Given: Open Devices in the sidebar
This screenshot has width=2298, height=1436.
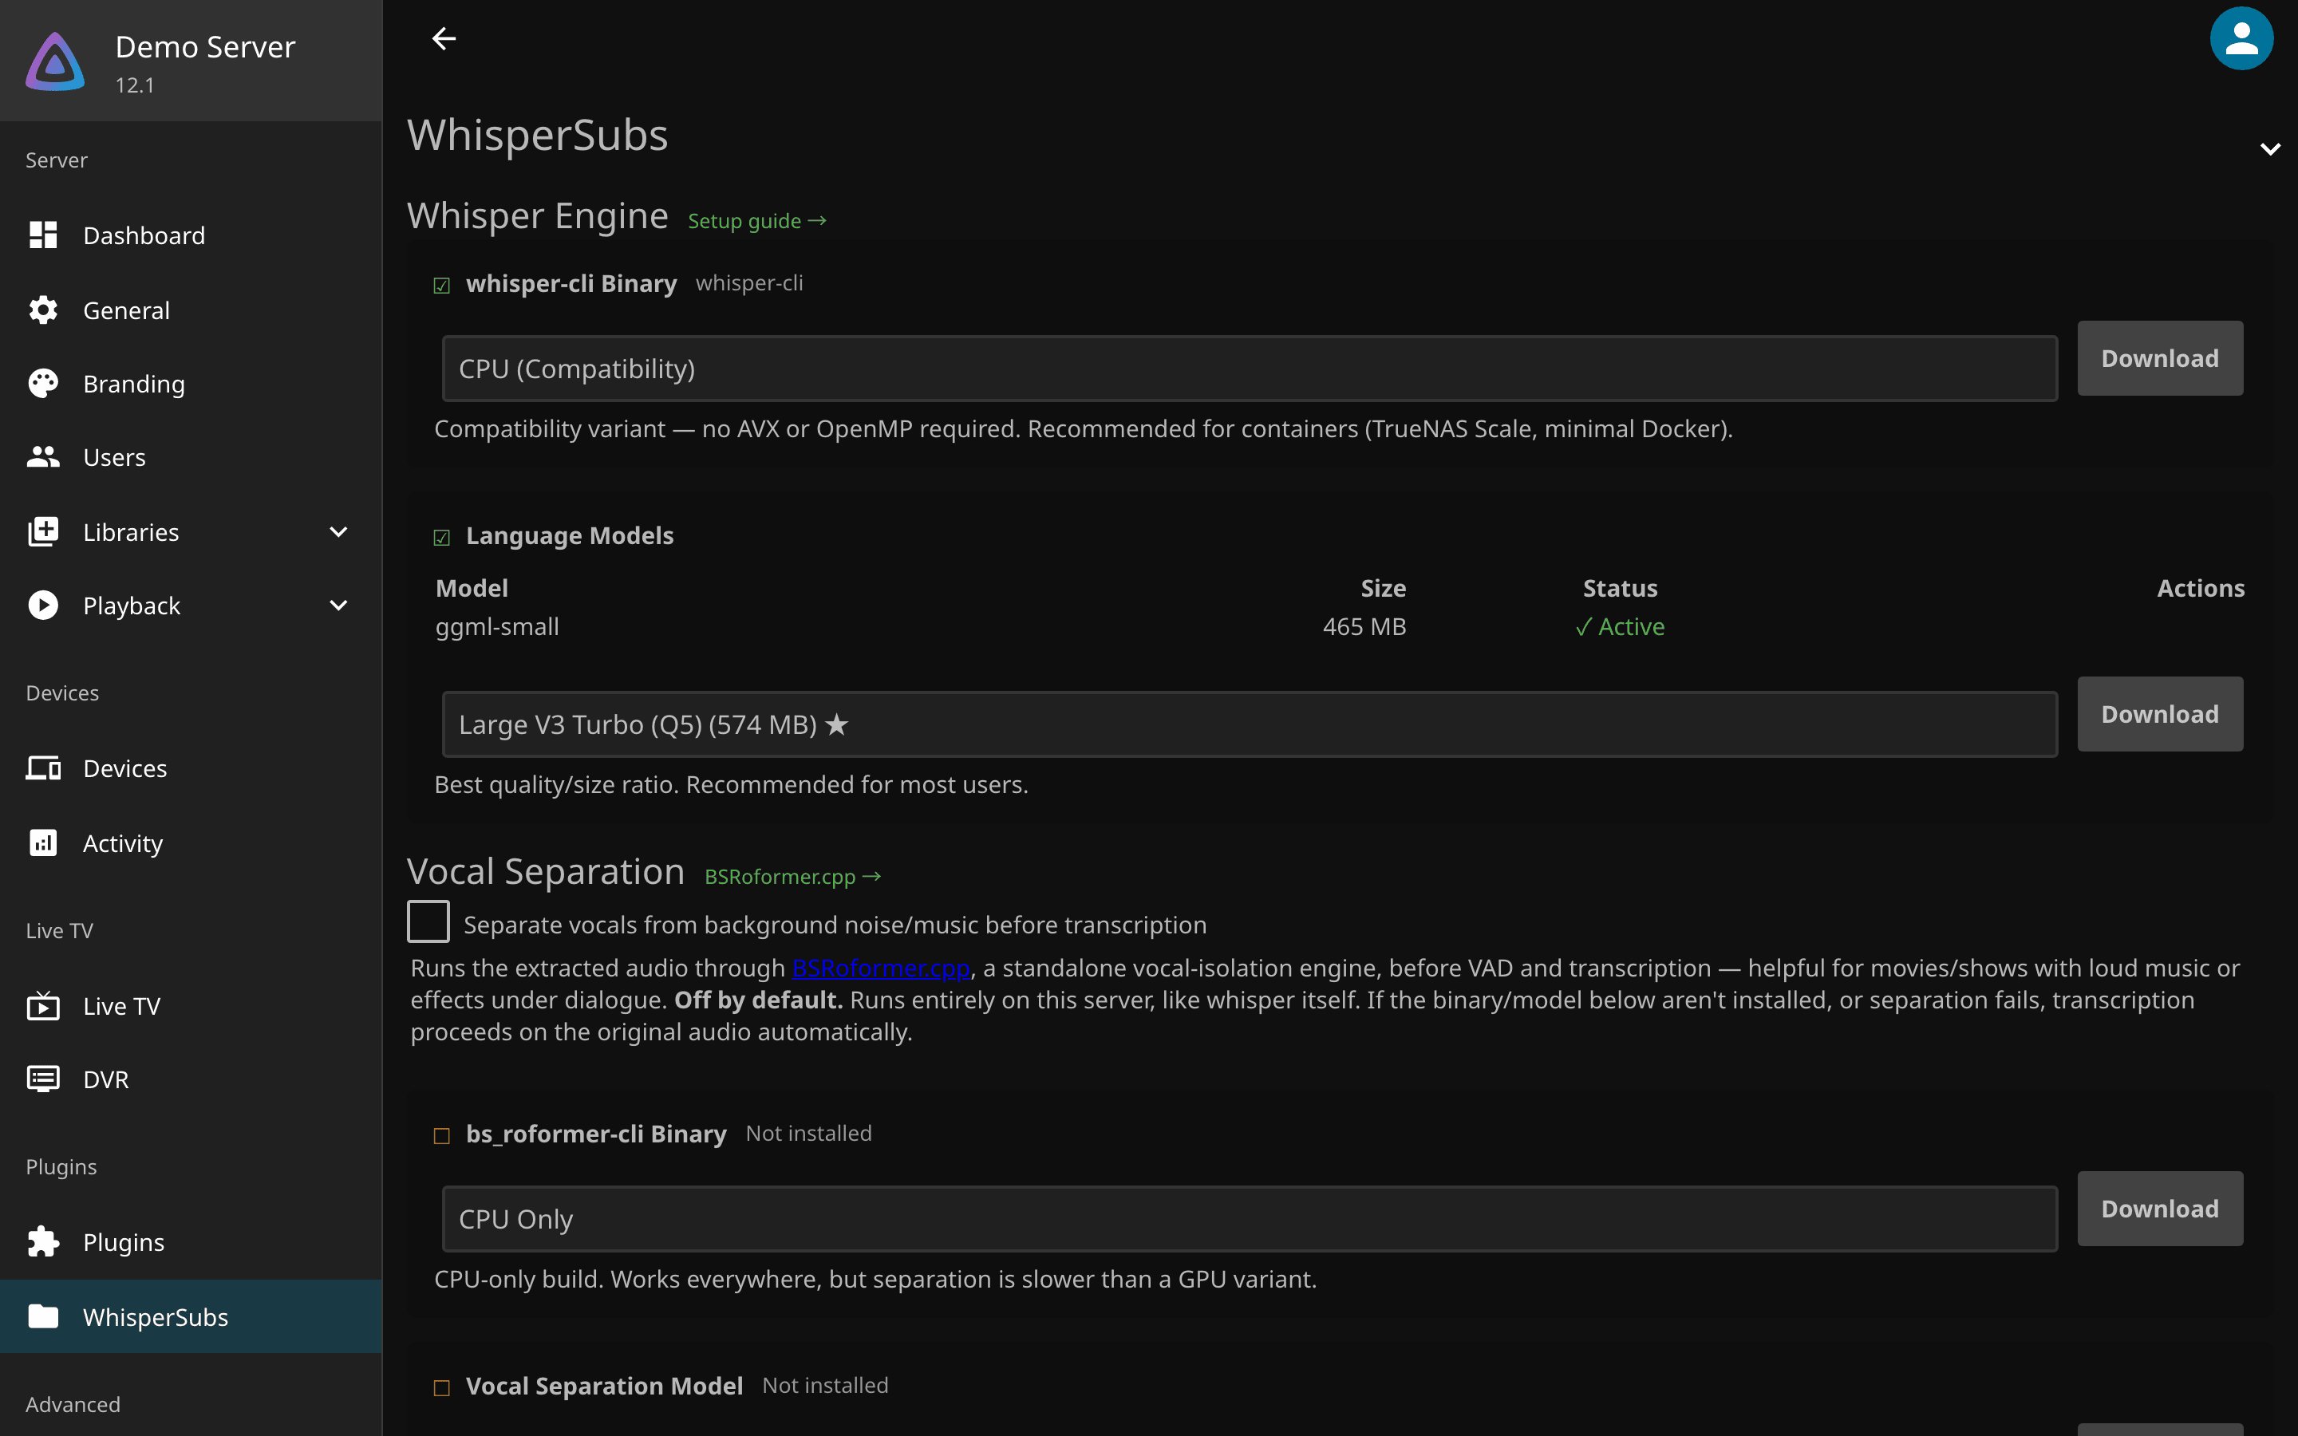Looking at the screenshot, I should point(191,767).
